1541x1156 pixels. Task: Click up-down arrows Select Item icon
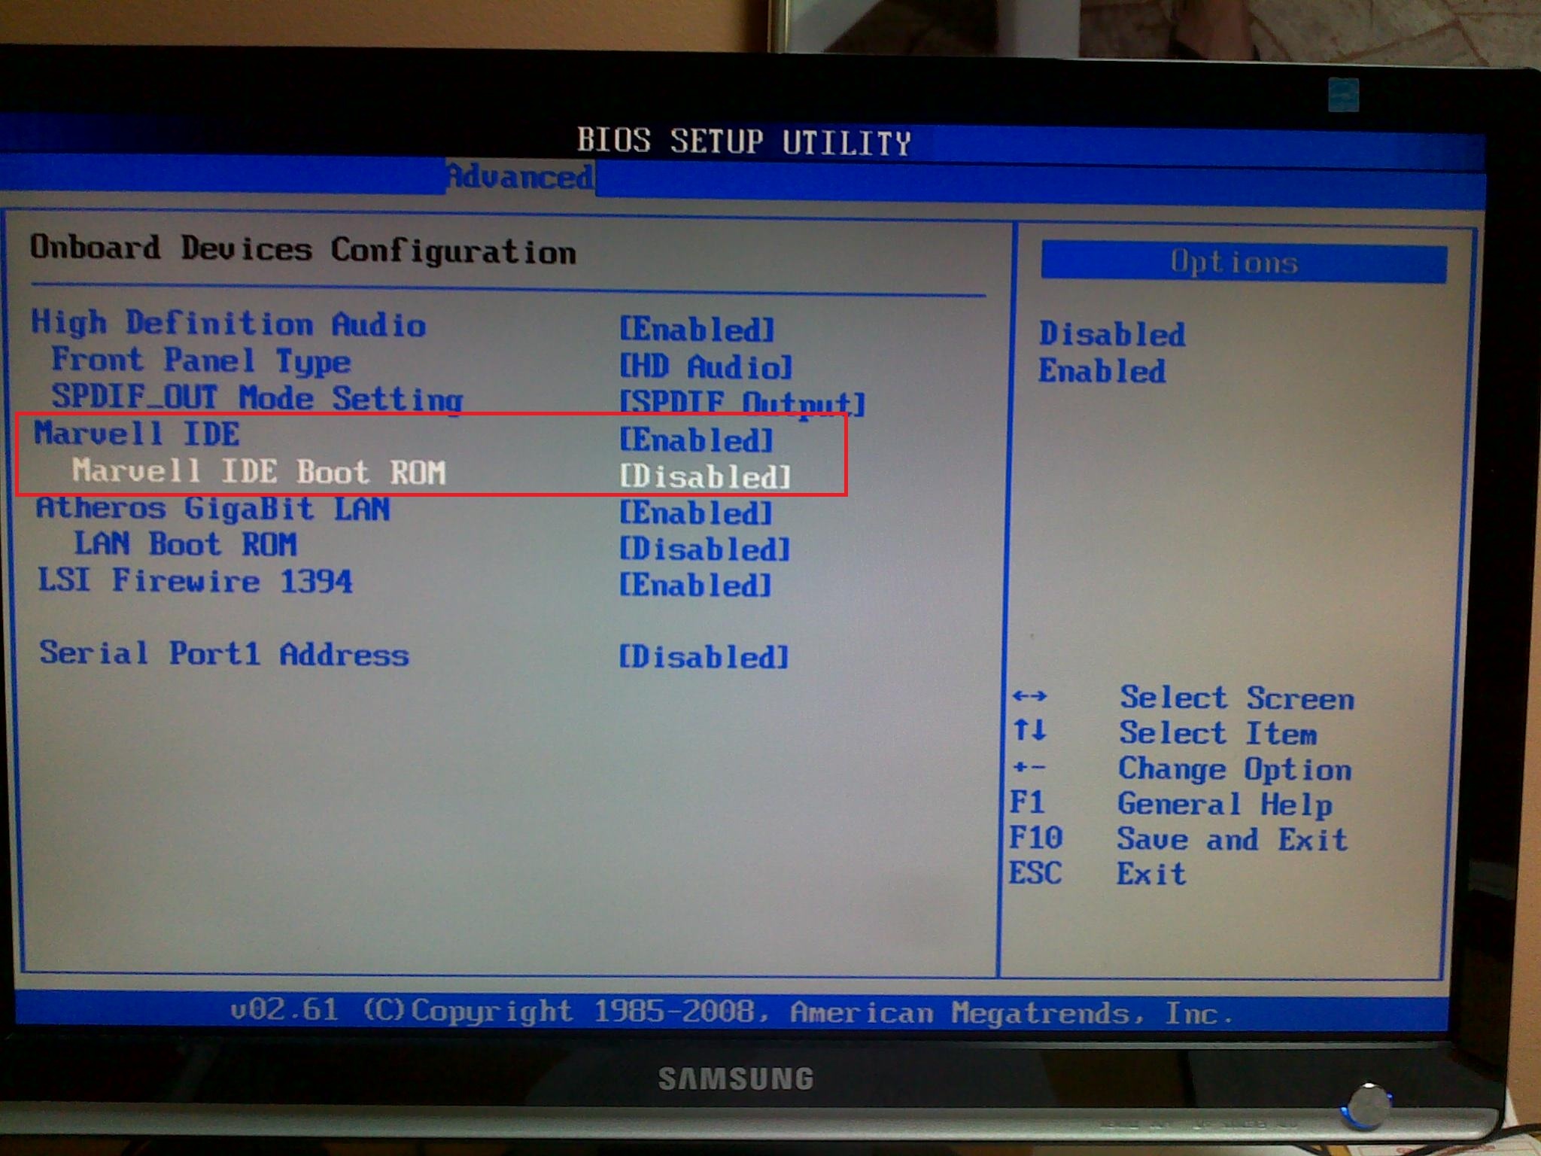pos(1029,730)
